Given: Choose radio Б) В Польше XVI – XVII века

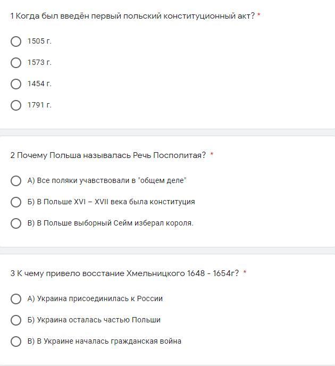Looking at the screenshot, I should click(16, 202).
